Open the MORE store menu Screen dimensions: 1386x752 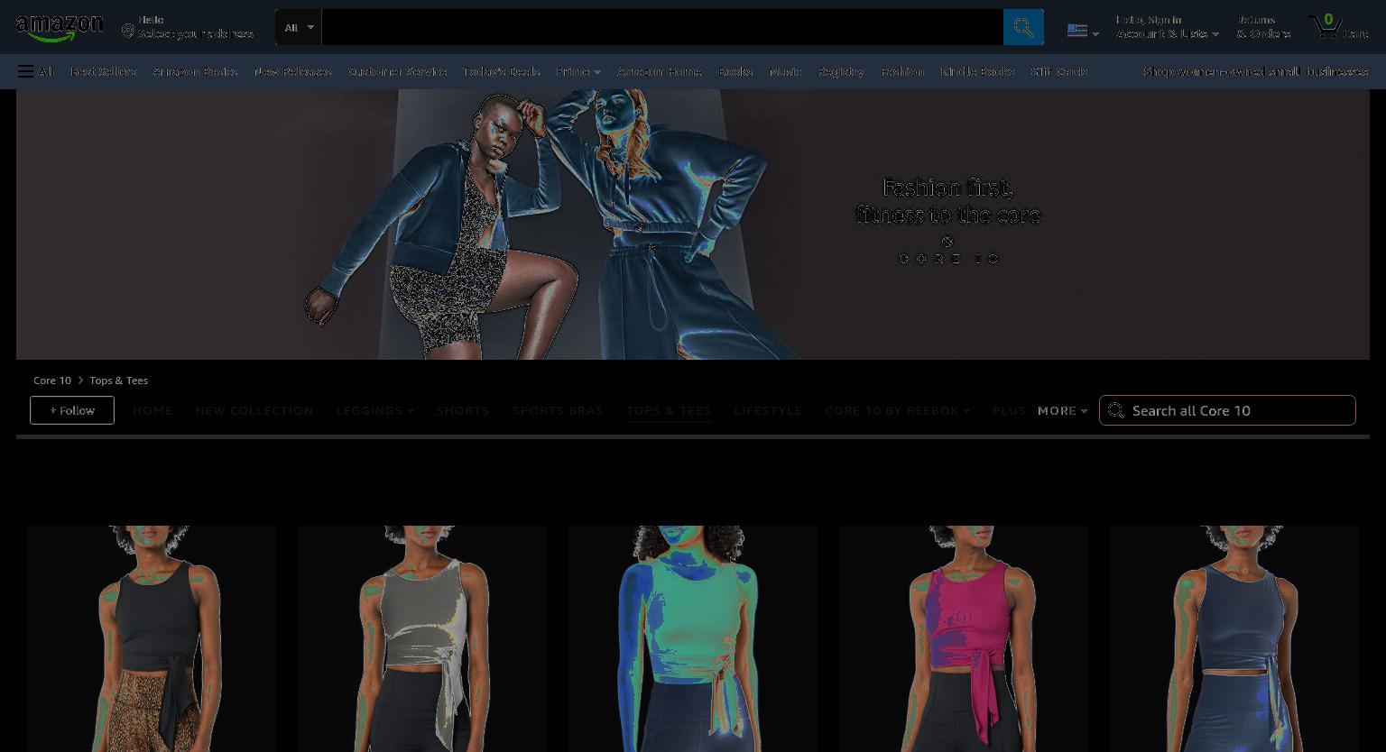click(1062, 410)
